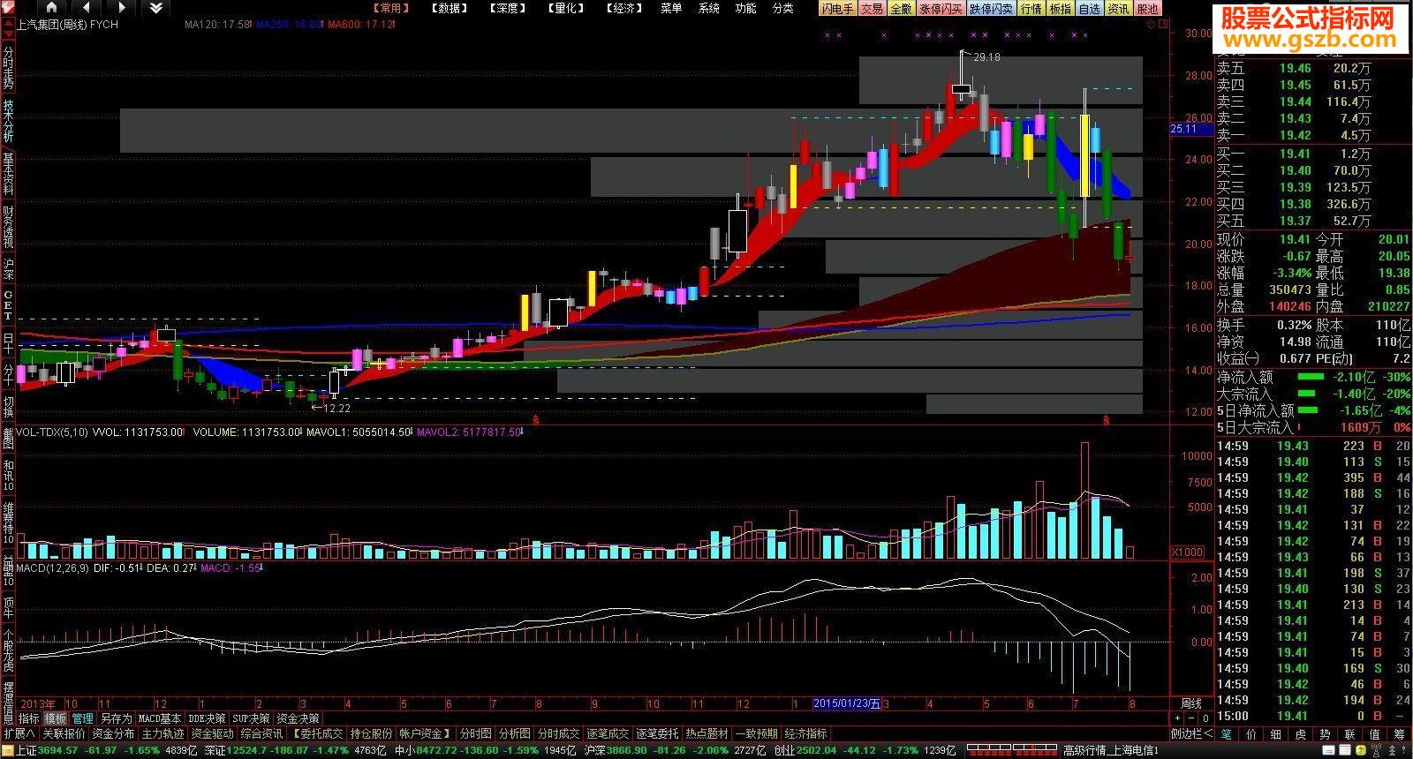Select 分时走势 in left sidebar
Screen dimensions: 1413x759
[x=8, y=68]
